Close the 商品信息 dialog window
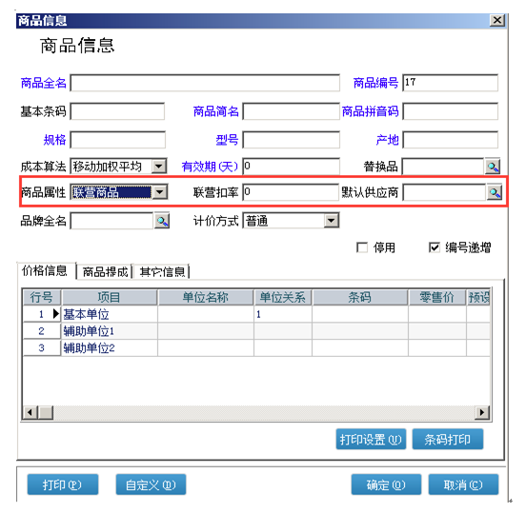The width and height of the screenshot is (526, 513). point(497,20)
